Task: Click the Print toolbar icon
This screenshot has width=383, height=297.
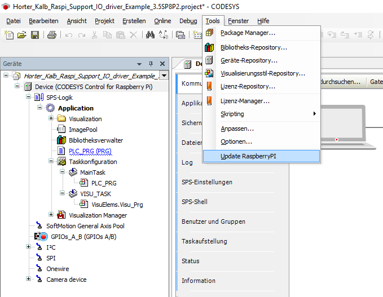Action: [x=52, y=35]
